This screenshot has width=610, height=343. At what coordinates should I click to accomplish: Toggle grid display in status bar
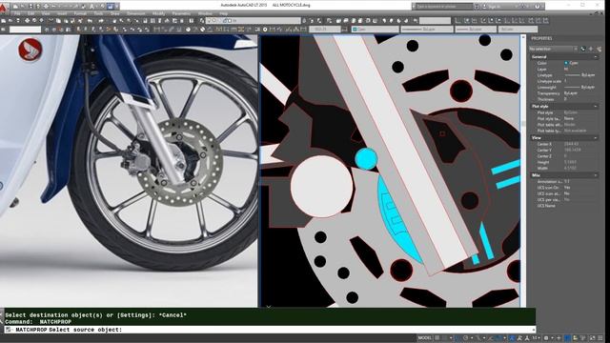coord(437,338)
